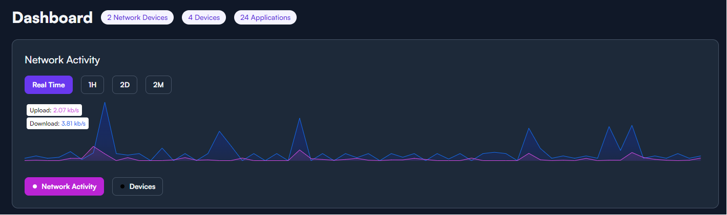Switch chart to 2D range
This screenshot has width=727, height=215.
pyautogui.click(x=125, y=85)
